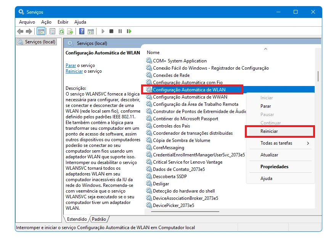The height and width of the screenshot is (239, 336).
Task: Click the Export List toolbar icon
Action: point(70,32)
